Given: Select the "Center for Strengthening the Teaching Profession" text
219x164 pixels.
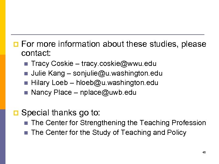Looking at the screenshot, I should pyautogui.click(x=119, y=123).
